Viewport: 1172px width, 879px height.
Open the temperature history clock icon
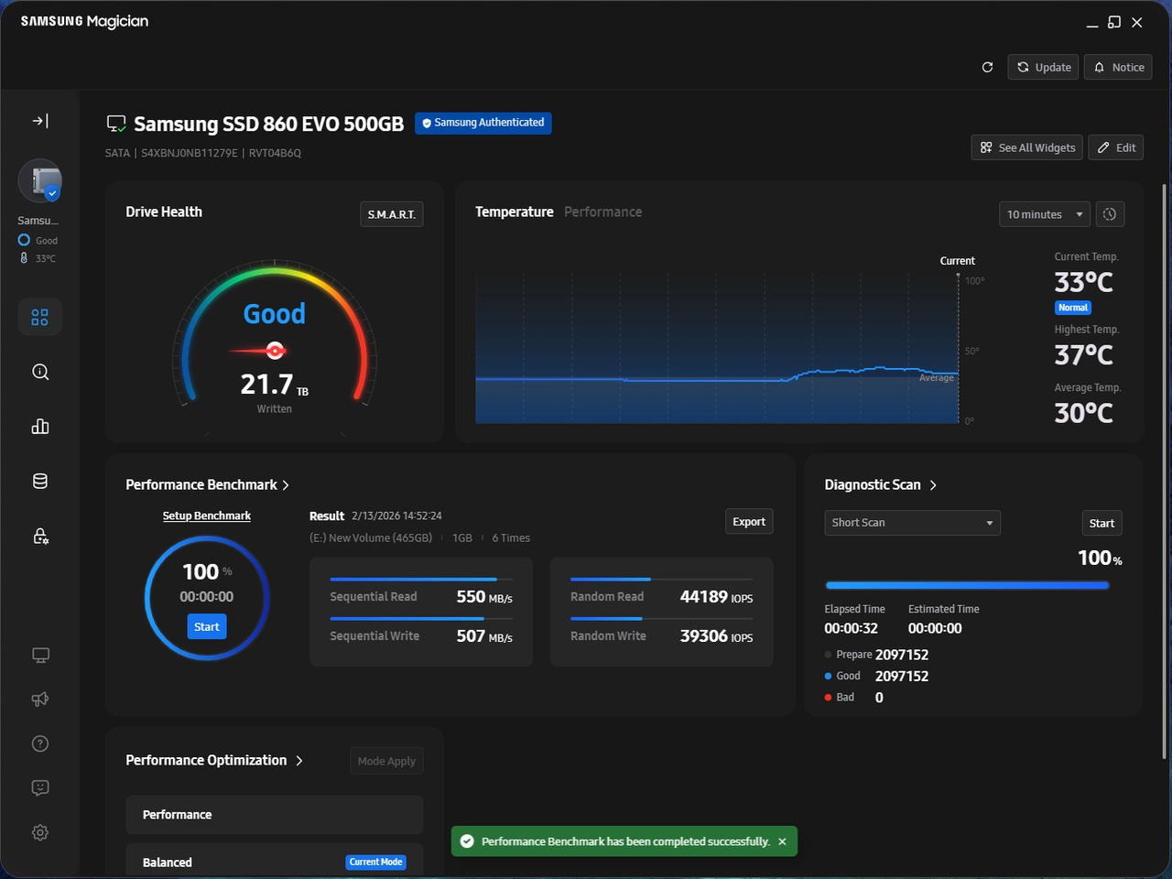tap(1110, 214)
